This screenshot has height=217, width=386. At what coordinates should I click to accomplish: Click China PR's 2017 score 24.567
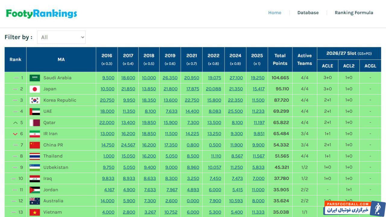[128, 145]
